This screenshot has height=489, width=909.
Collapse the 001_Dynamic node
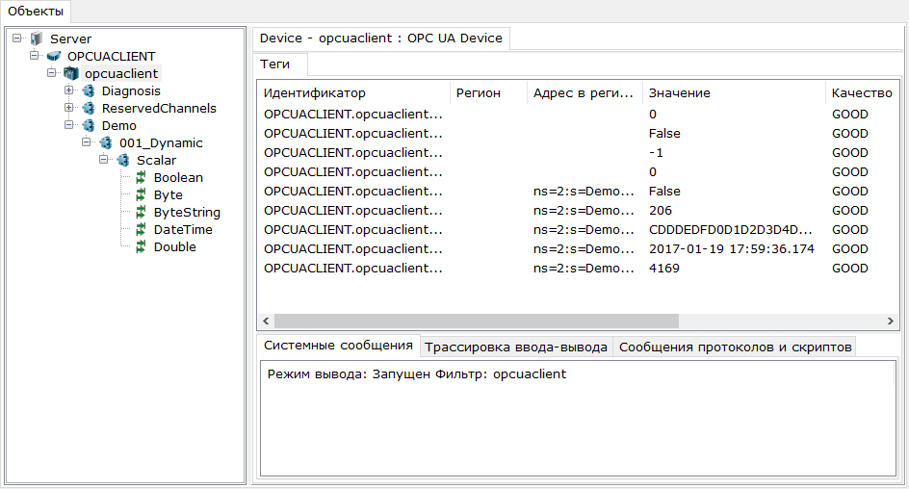tap(87, 142)
